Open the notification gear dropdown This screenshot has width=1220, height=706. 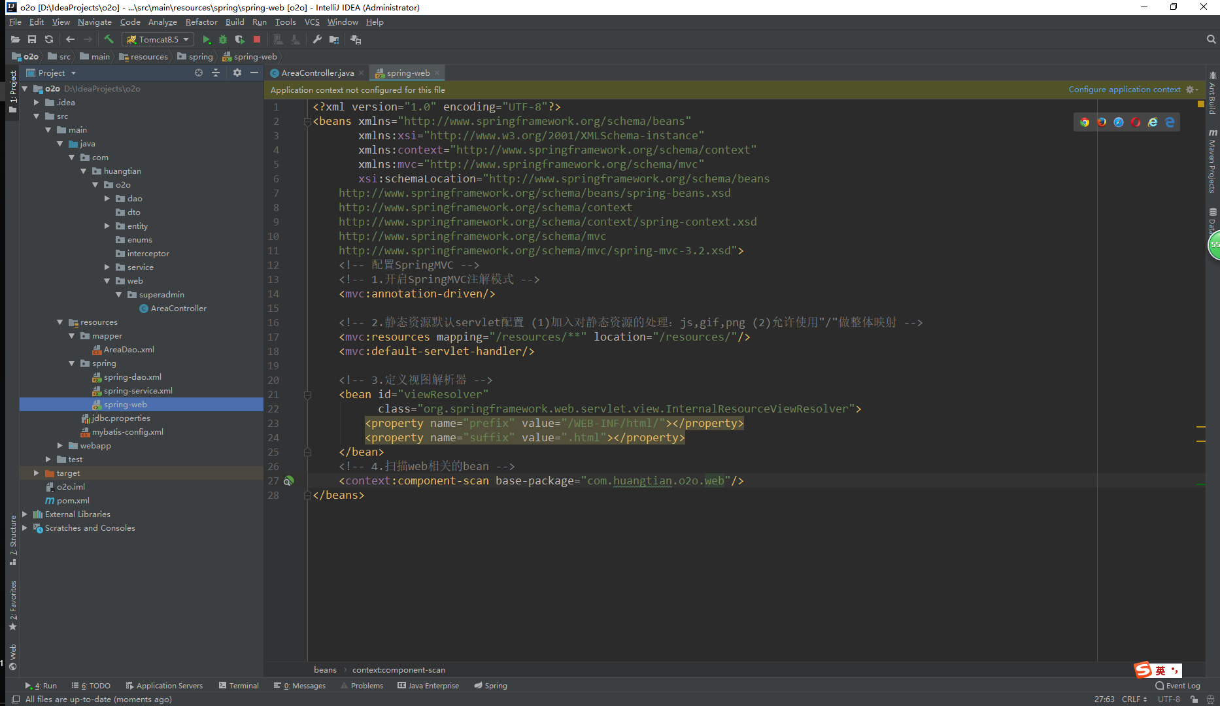coord(1192,90)
